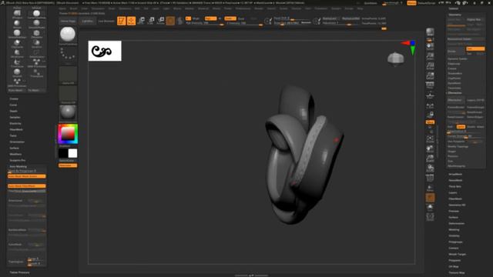Open the Preferences menu
This screenshot has width=493, height=277.
(x=243, y=8)
